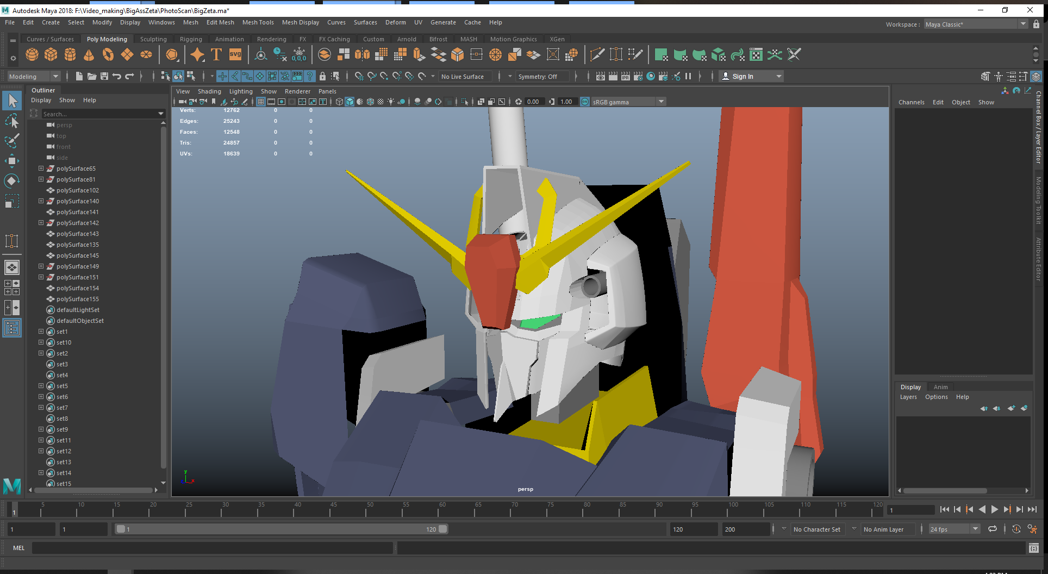Open the 24 fps frame rate dropdown
Image resolution: width=1048 pixels, height=574 pixels.
[x=954, y=529]
